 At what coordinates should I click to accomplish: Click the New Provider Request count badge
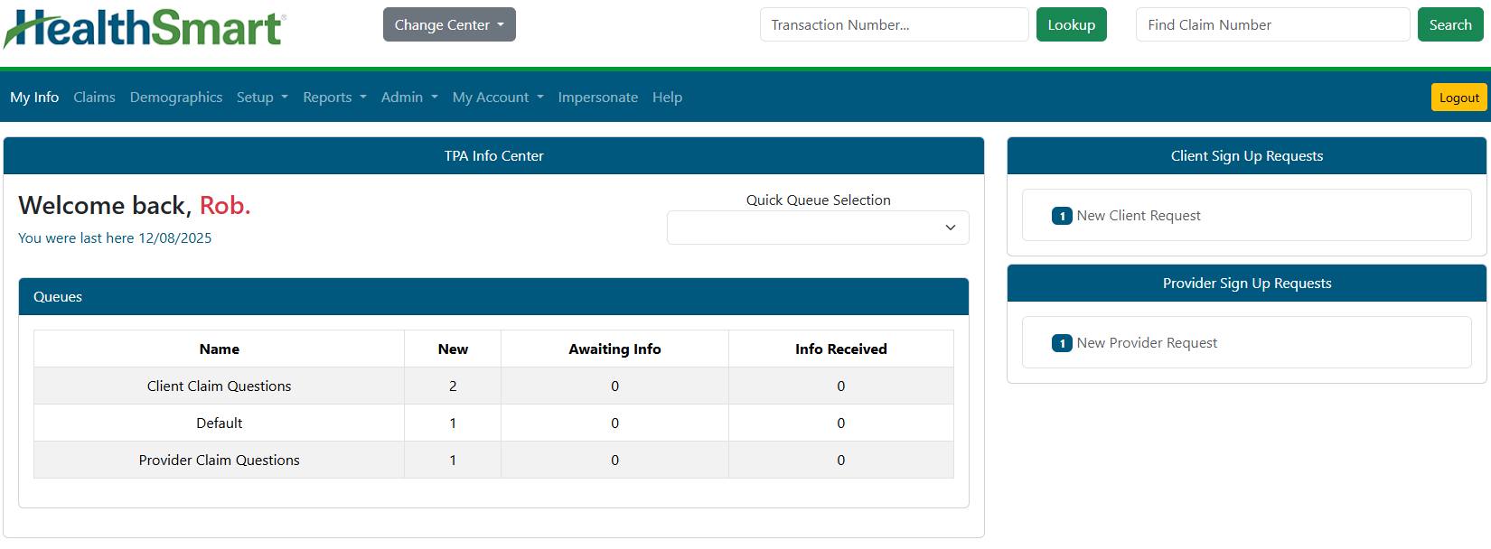click(1062, 343)
